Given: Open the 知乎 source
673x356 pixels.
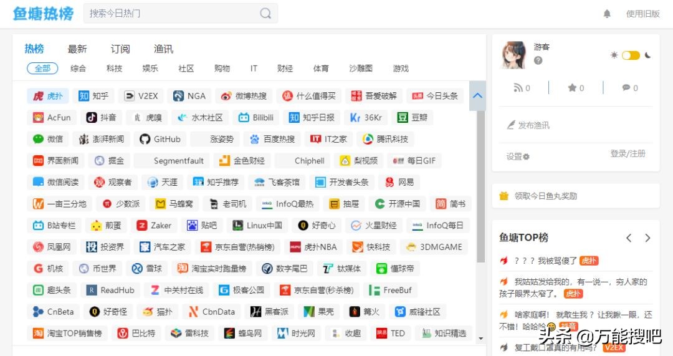Looking at the screenshot, I should click(93, 96).
